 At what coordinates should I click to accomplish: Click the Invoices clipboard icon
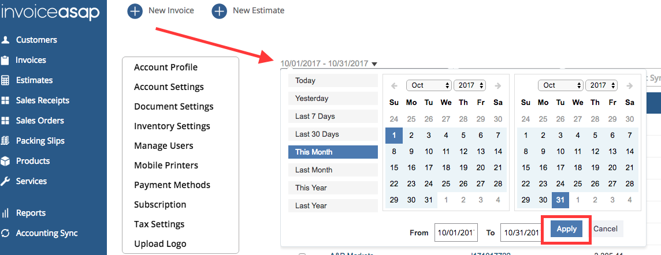tap(6, 60)
